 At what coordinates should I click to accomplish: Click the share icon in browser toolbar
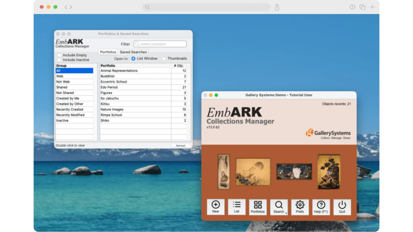(277, 7)
